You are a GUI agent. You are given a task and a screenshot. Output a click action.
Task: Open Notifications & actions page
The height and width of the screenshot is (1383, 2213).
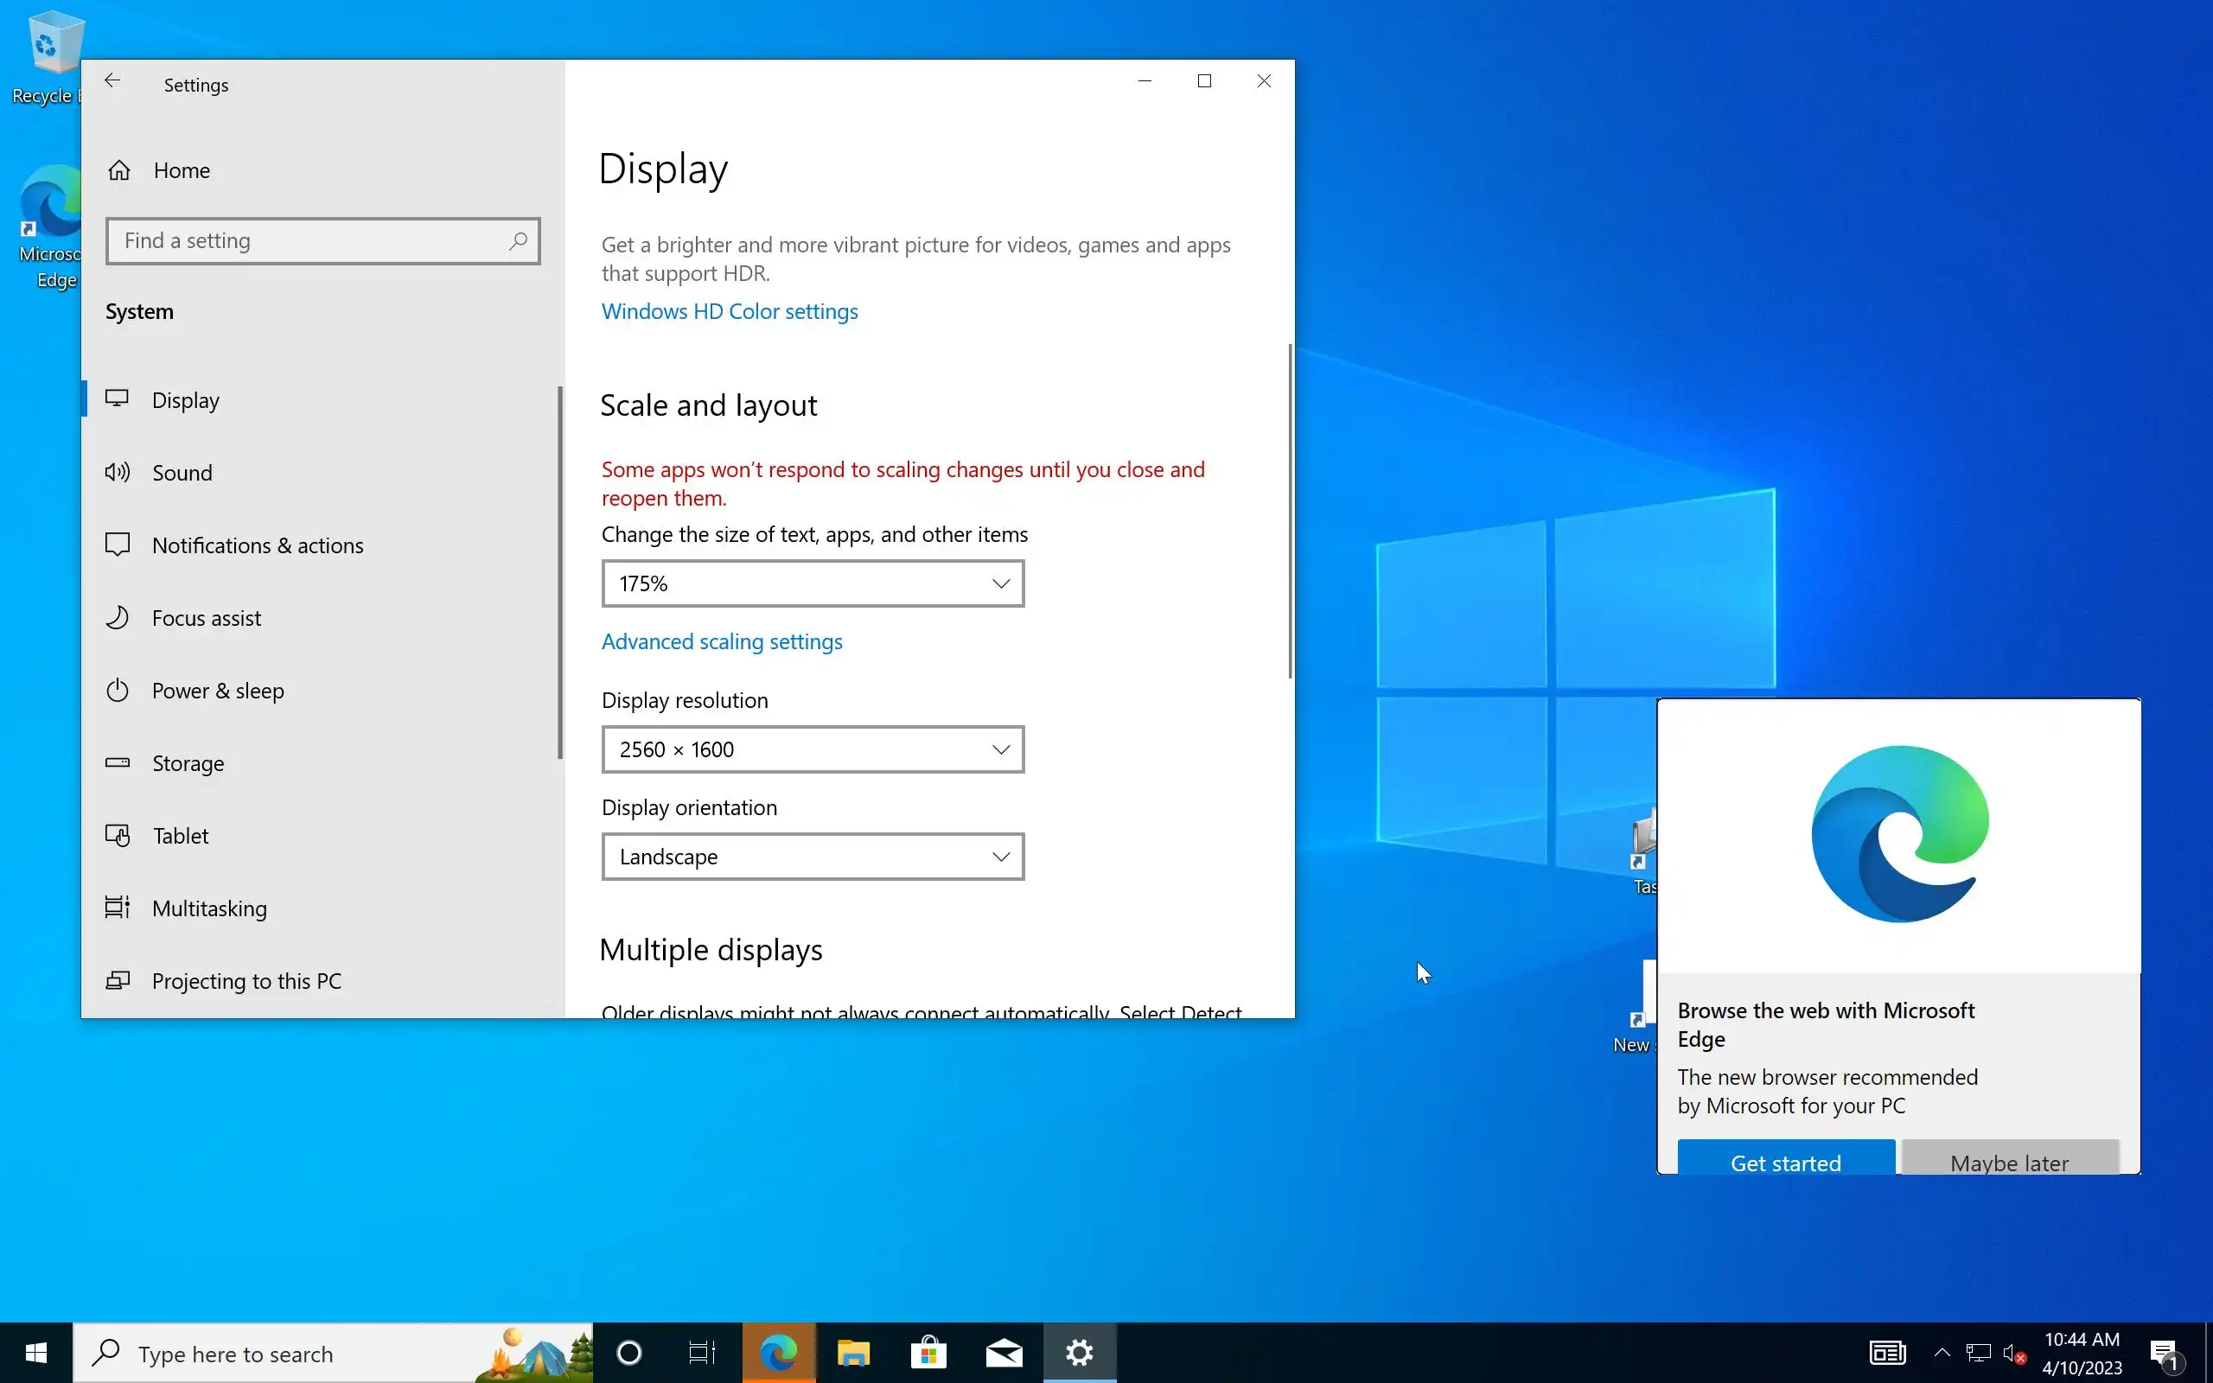pos(257,545)
